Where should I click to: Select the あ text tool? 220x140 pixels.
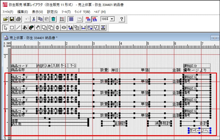click(25, 28)
